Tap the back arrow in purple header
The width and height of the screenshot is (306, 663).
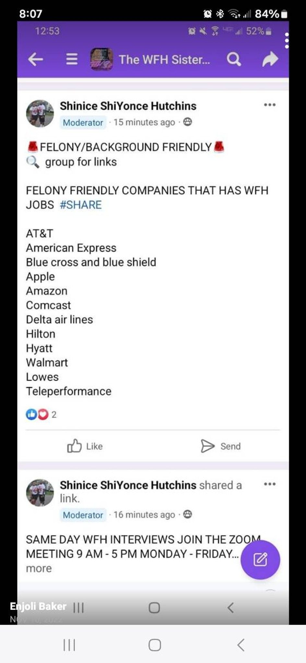click(36, 59)
